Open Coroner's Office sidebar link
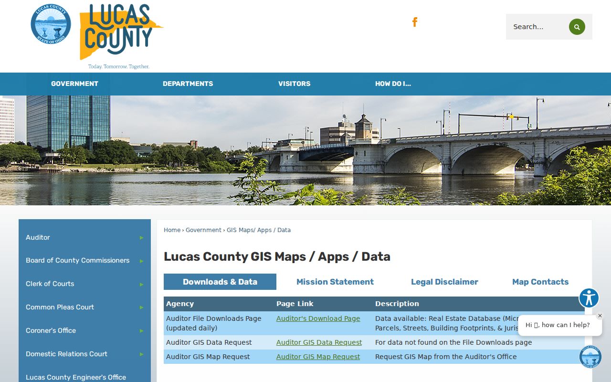This screenshot has height=382, width=611. pos(51,330)
